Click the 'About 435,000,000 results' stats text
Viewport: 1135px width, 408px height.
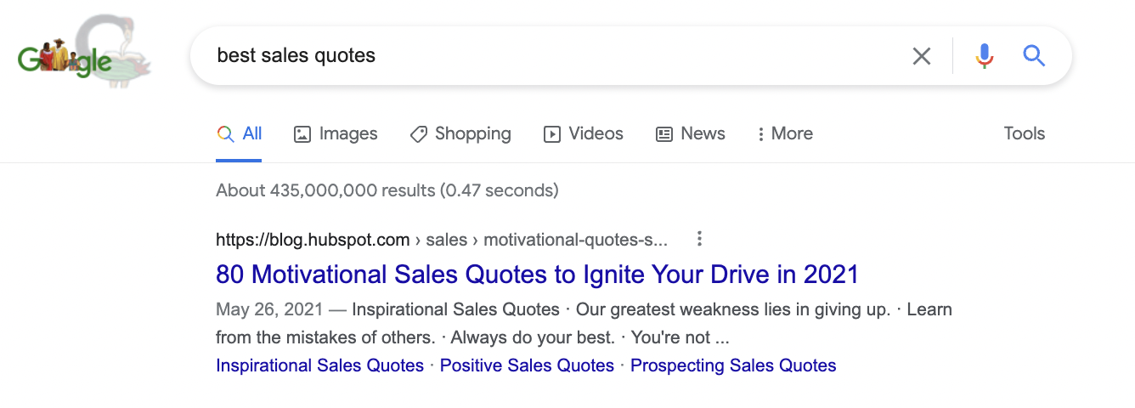click(x=387, y=190)
